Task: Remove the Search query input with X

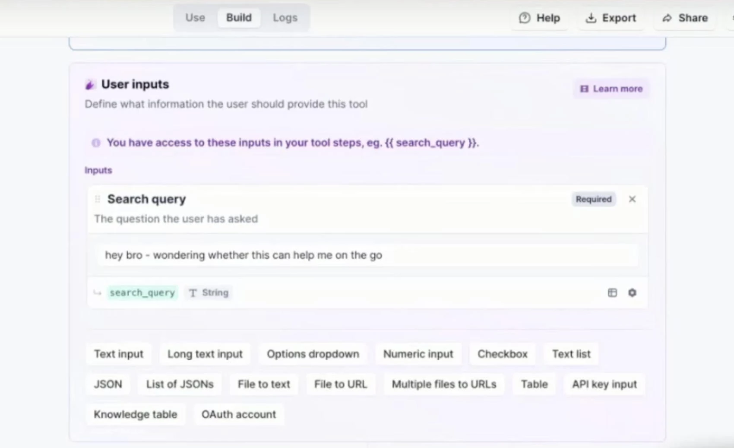Action: 632,199
